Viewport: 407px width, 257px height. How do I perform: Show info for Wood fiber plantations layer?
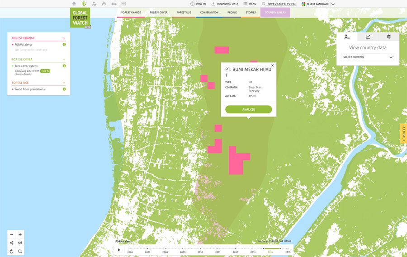tap(64, 89)
